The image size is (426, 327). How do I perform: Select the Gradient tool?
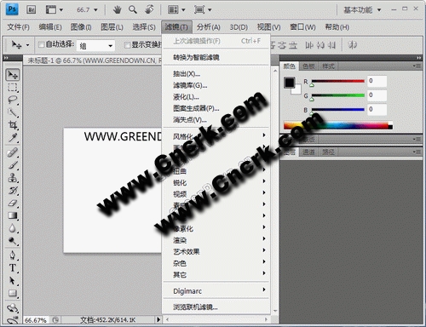(13, 215)
